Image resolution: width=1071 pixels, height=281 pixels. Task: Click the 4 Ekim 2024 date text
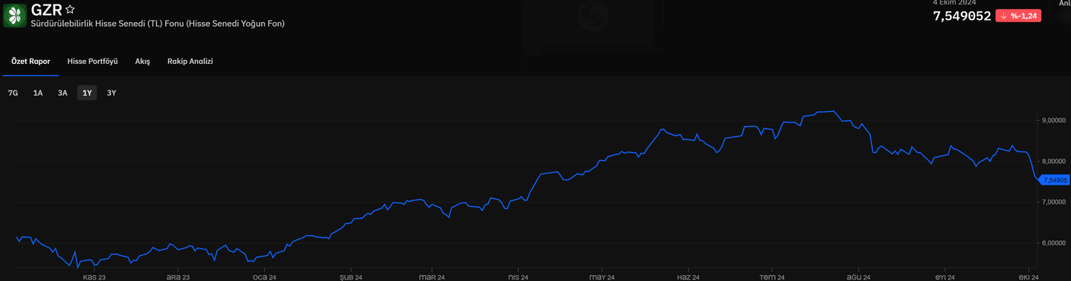click(954, 2)
